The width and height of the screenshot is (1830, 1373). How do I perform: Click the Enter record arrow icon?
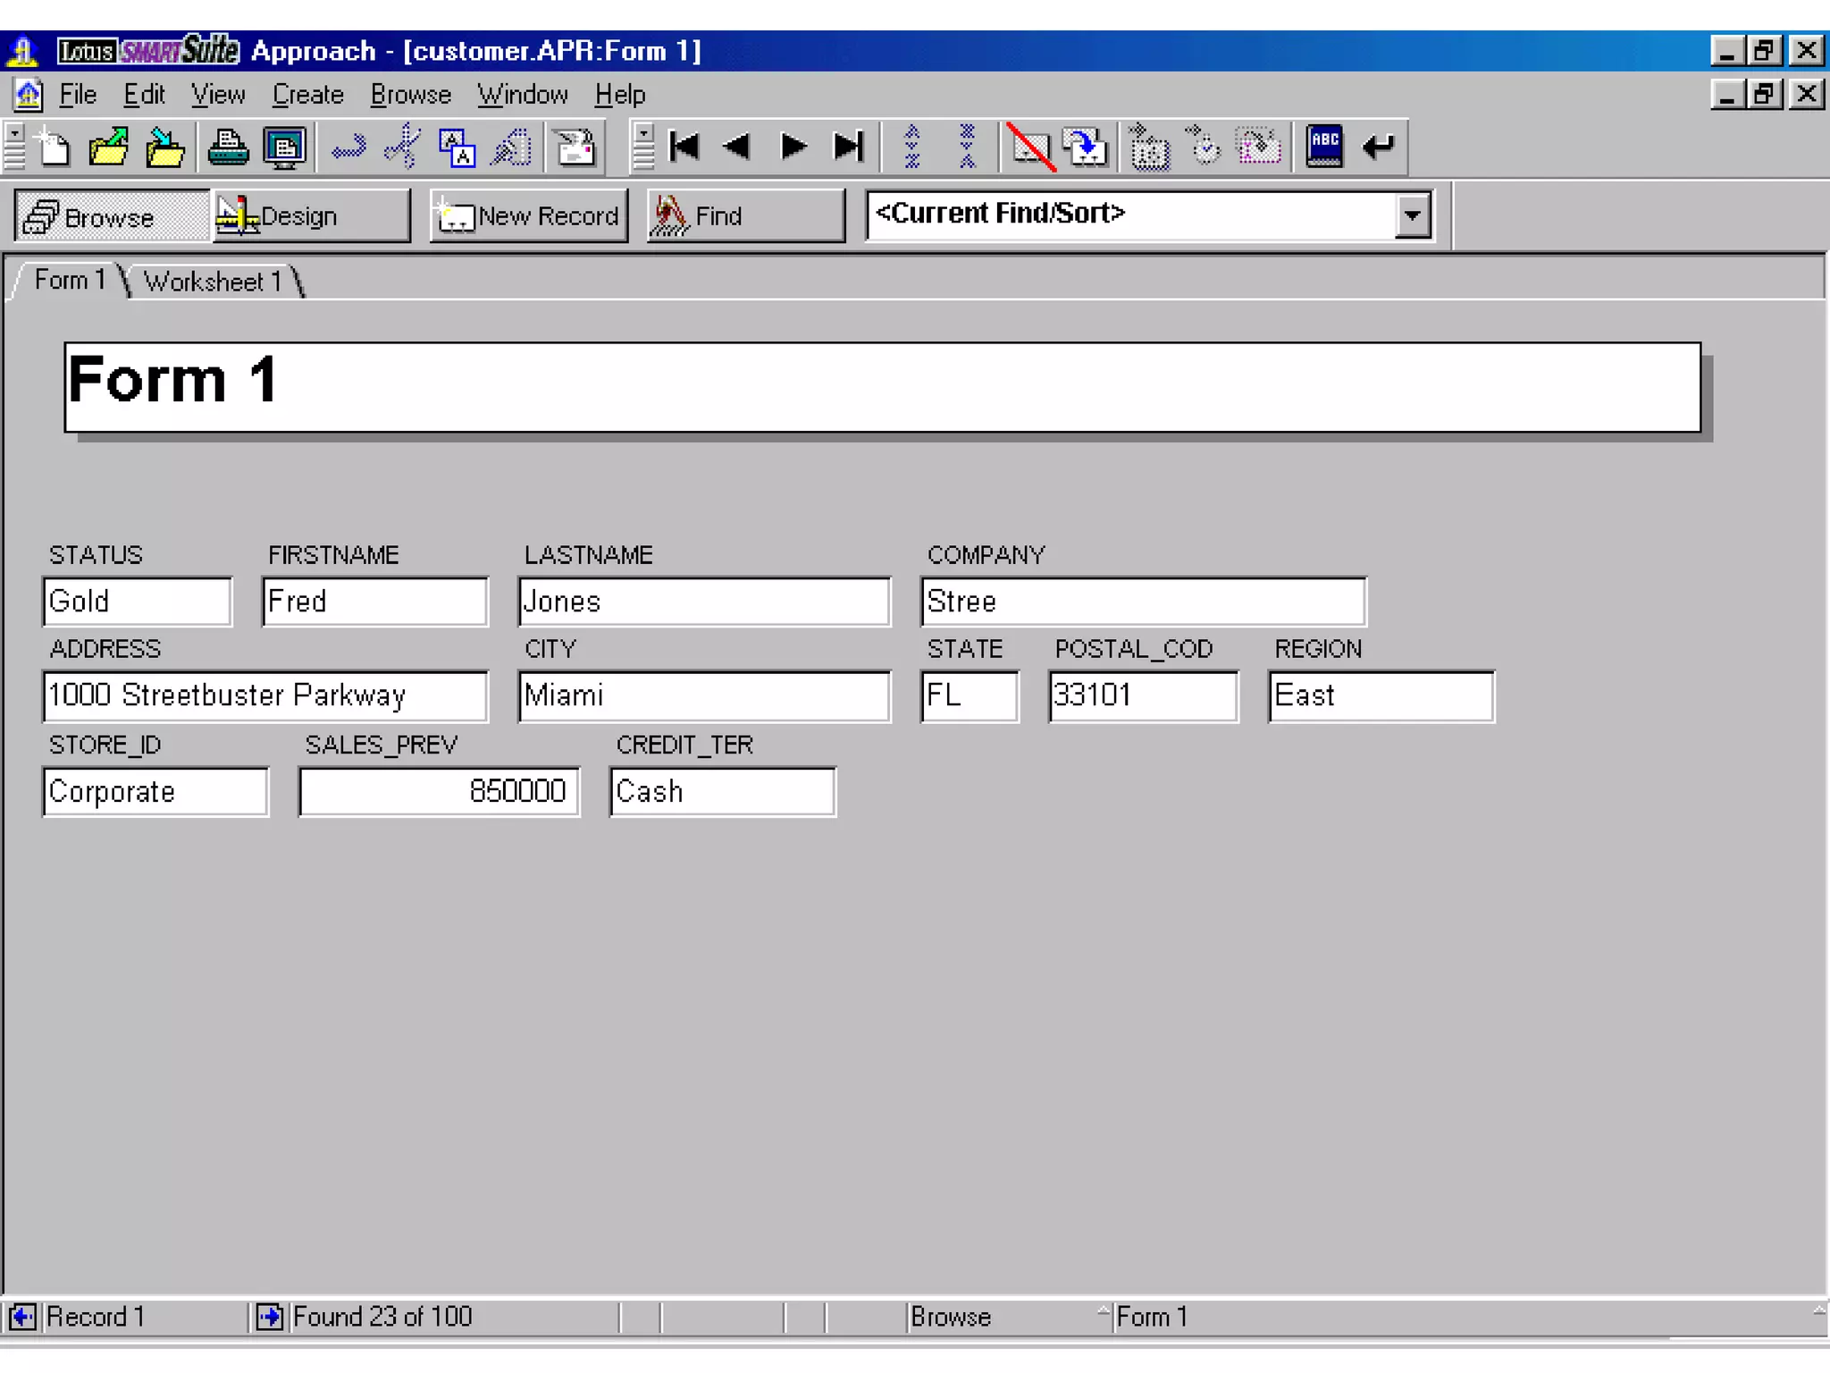1379,147
